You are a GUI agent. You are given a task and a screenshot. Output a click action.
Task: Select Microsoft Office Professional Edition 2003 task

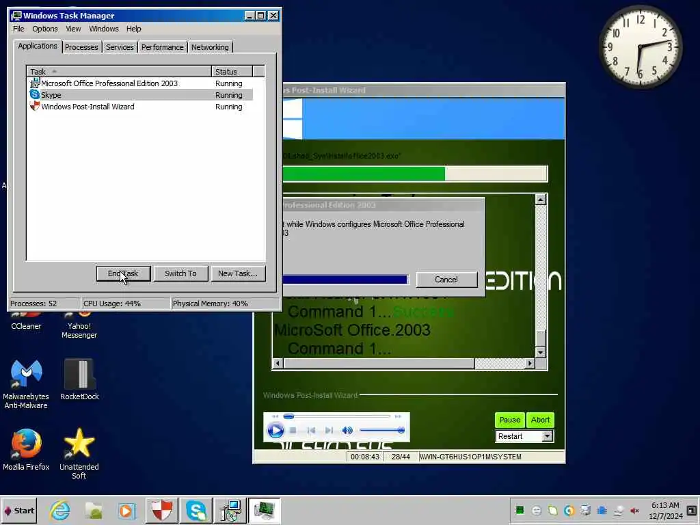click(139, 83)
